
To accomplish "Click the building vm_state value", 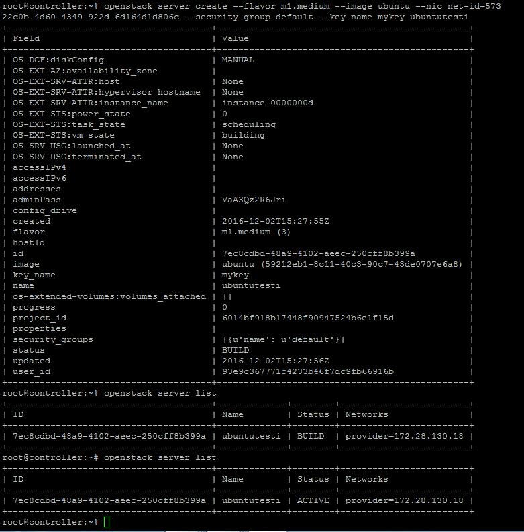I will click(244, 135).
